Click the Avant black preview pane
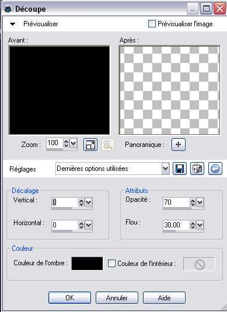227x312 pixels. [x=60, y=90]
